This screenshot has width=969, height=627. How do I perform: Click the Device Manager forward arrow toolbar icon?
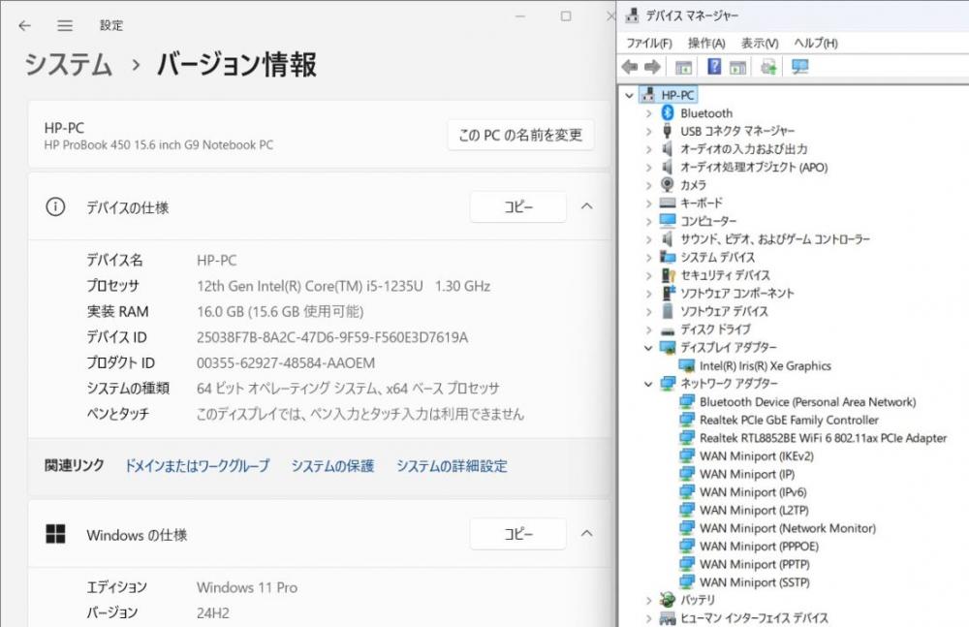(x=652, y=67)
